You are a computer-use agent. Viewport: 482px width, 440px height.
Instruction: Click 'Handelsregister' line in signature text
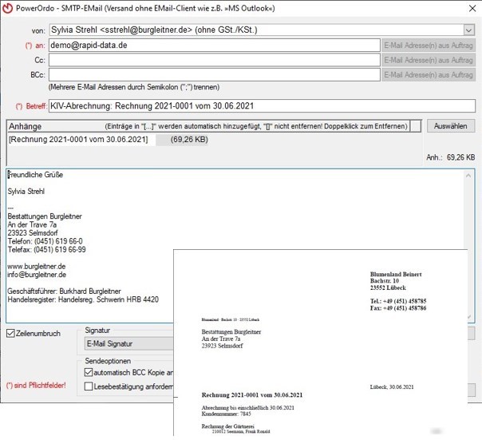(83, 299)
